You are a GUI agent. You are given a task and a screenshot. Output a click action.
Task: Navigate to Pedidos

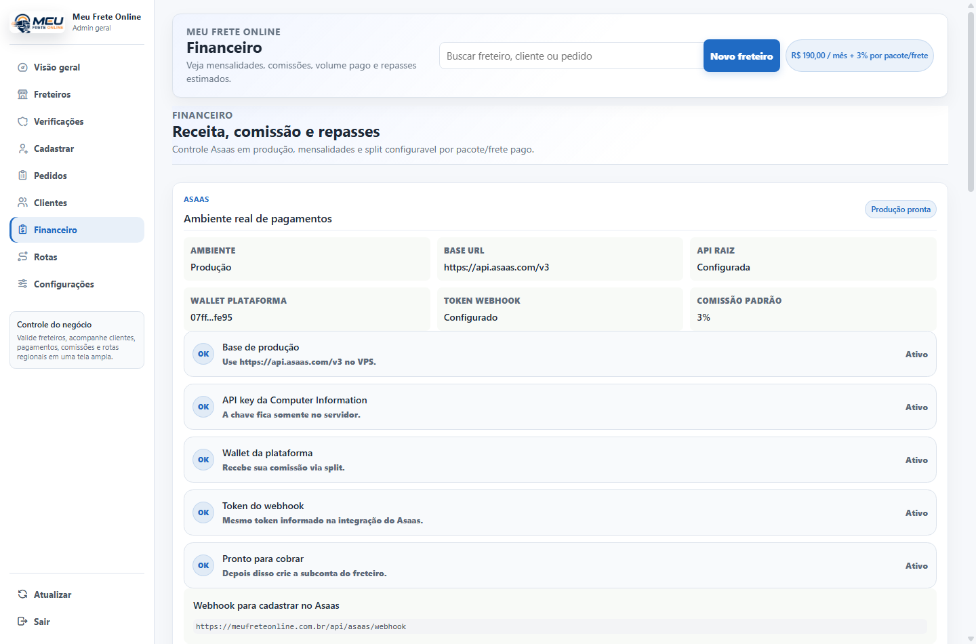(x=77, y=176)
